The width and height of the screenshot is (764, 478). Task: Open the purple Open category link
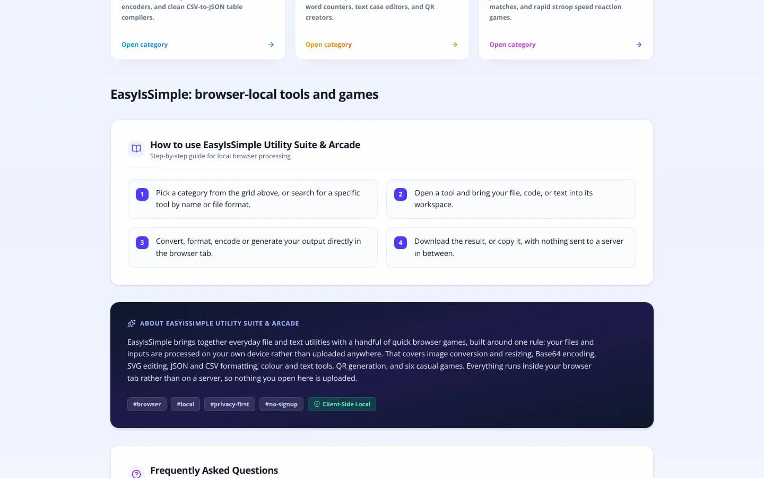pyautogui.click(x=513, y=45)
